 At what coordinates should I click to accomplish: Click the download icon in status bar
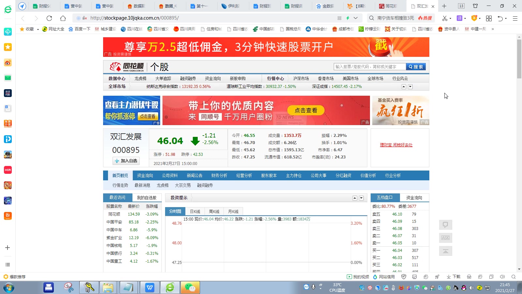tap(453, 277)
